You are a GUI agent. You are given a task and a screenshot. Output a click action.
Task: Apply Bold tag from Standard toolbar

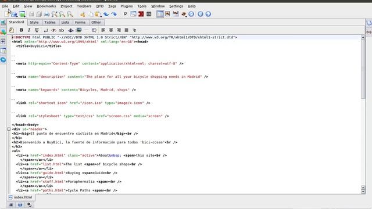(x=22, y=30)
